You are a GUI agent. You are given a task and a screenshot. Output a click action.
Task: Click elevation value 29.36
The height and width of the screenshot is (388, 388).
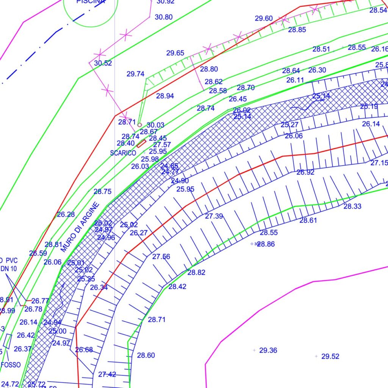[x=268, y=350]
